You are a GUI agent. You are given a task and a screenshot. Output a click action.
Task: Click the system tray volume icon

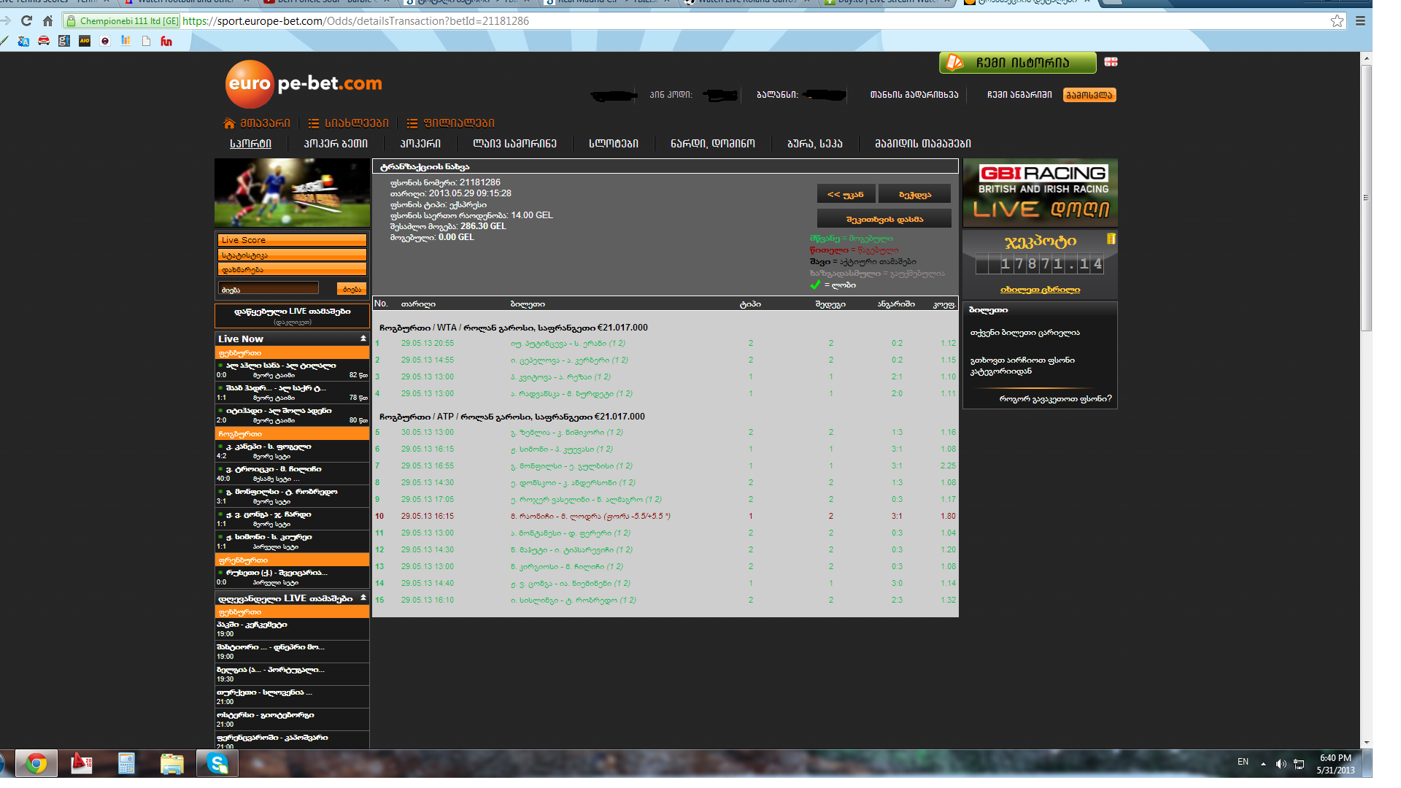pos(1281,763)
